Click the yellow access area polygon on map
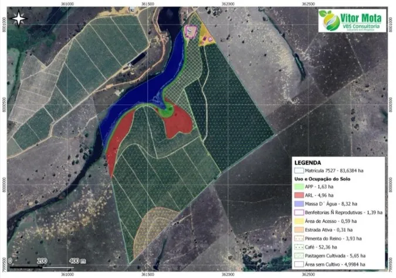The height and width of the screenshot is (278, 396). (x=206, y=36)
